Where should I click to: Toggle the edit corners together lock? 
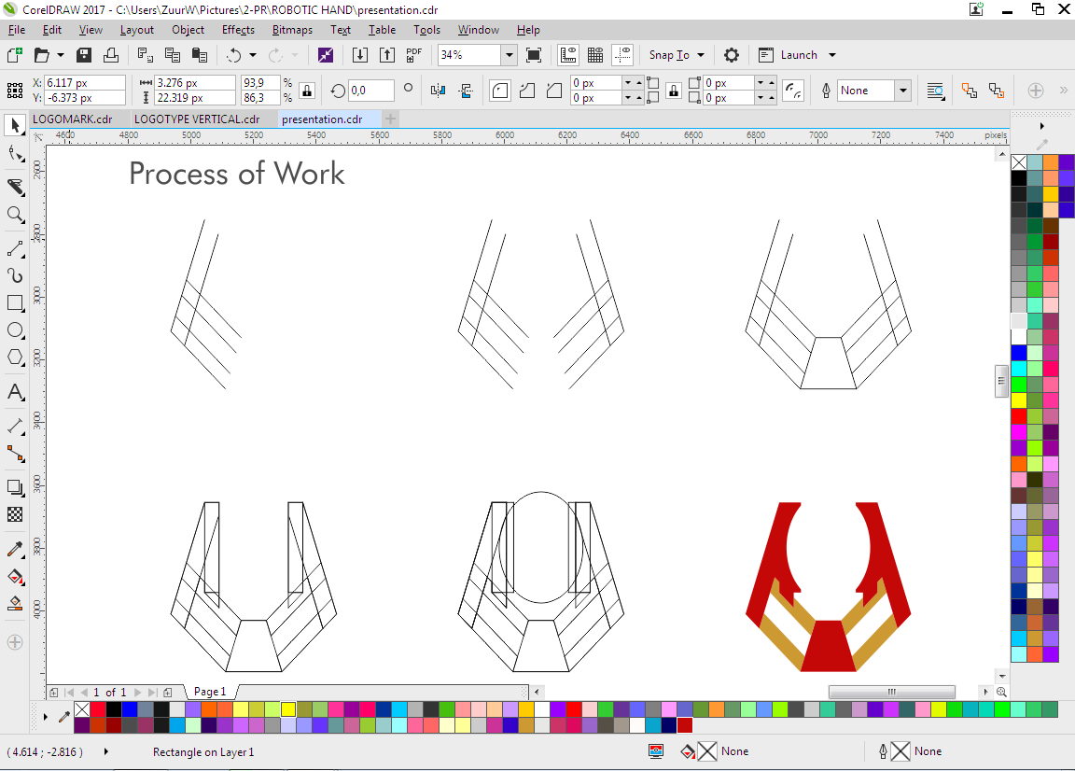click(x=673, y=90)
